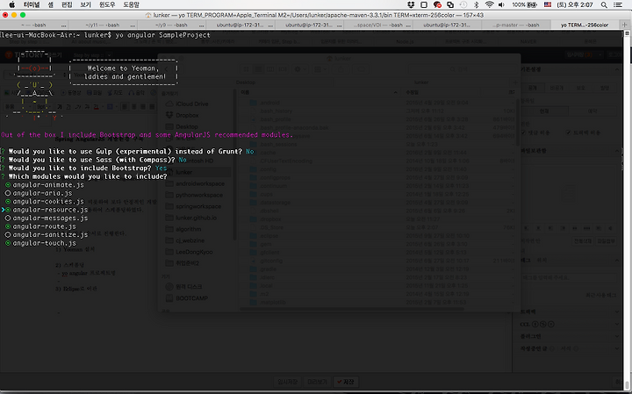The image size is (632, 394).
Task: Open the 도움말 menu
Action: [131, 5]
